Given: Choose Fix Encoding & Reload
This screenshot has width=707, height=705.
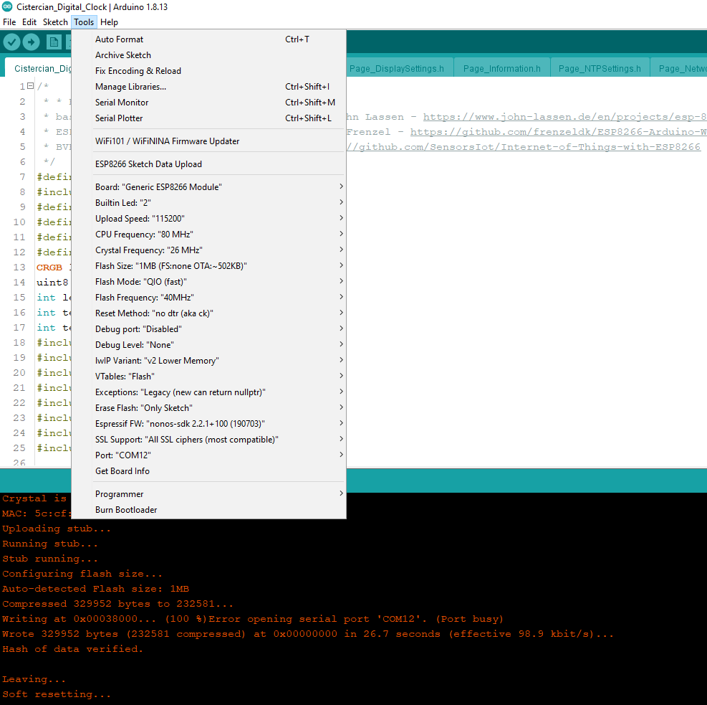Looking at the screenshot, I should (208, 71).
